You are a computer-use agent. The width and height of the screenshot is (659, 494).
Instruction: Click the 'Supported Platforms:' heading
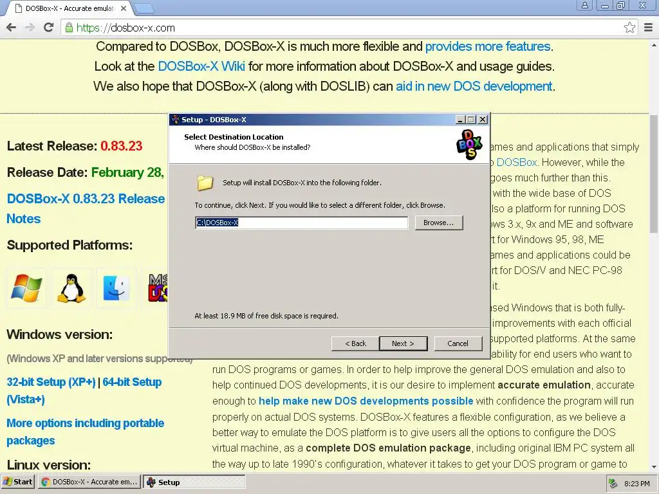coord(70,245)
